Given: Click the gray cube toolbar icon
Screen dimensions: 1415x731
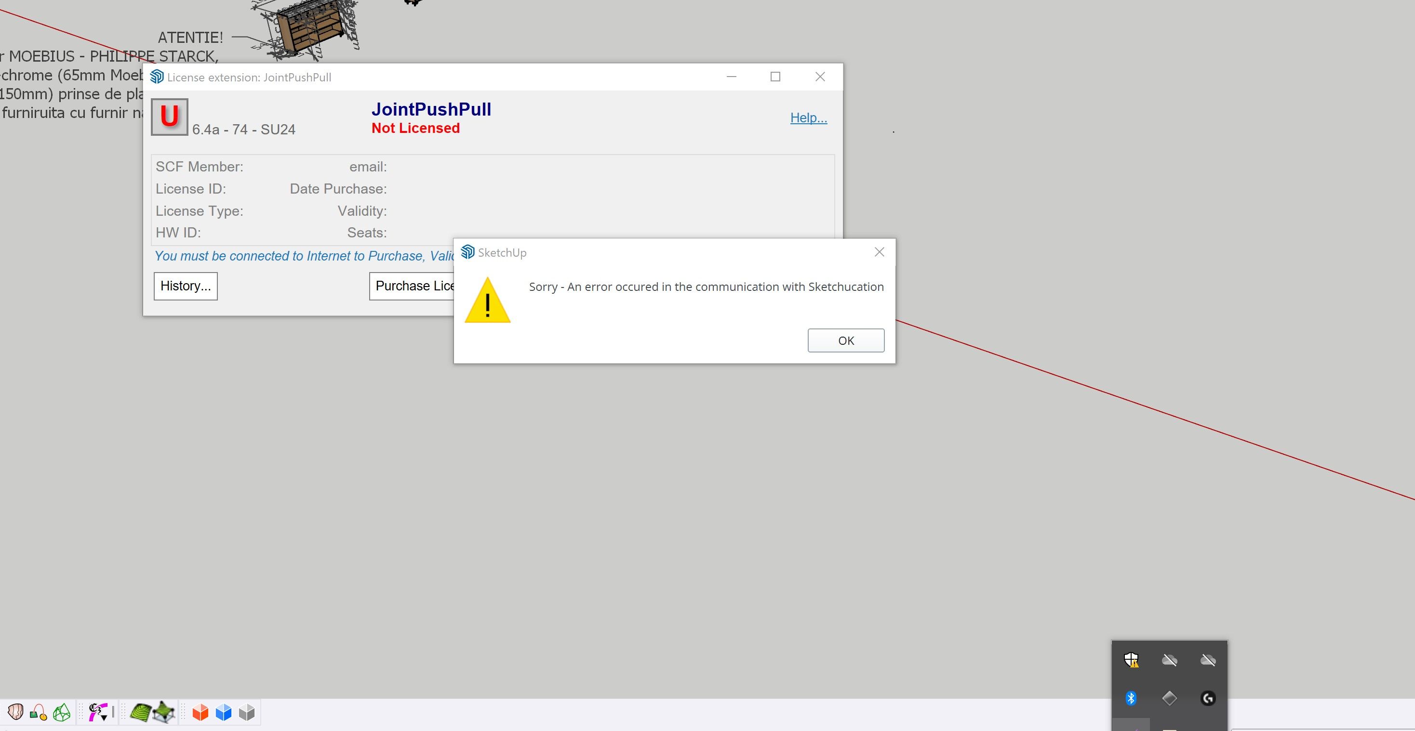Looking at the screenshot, I should (x=247, y=712).
